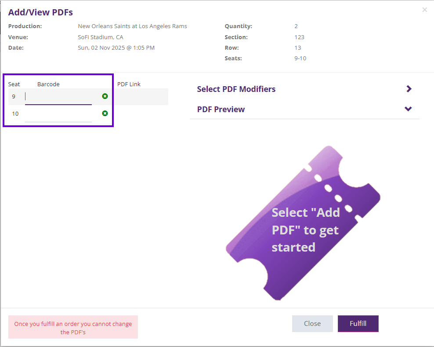The height and width of the screenshot is (347, 434).
Task: Select the fulfillment warning message box
Action: [73, 327]
